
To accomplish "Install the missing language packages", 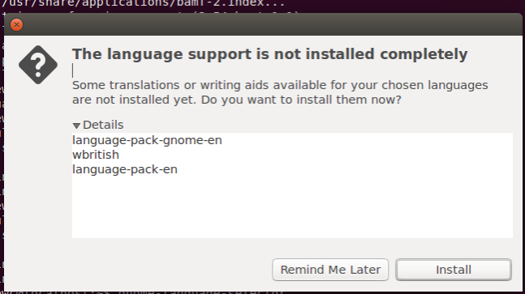I will pos(454,270).
